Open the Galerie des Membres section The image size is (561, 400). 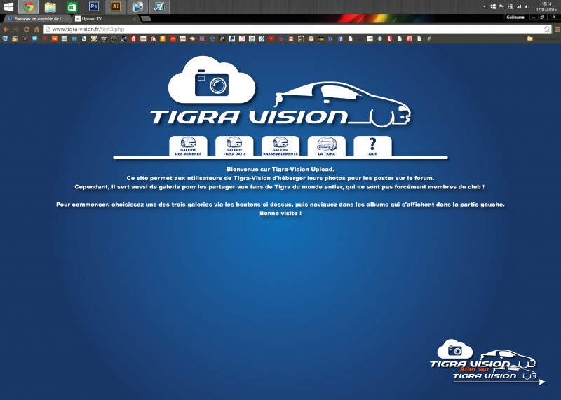tap(189, 146)
